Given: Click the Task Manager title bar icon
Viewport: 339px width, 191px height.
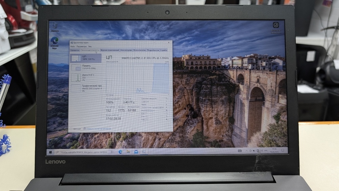Looking at the screenshot, I should pyautogui.click(x=72, y=43).
